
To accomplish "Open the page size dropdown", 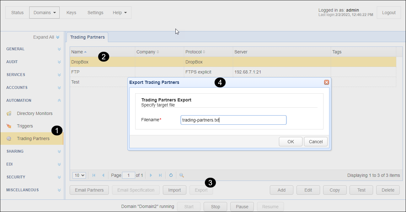I will point(79,175).
